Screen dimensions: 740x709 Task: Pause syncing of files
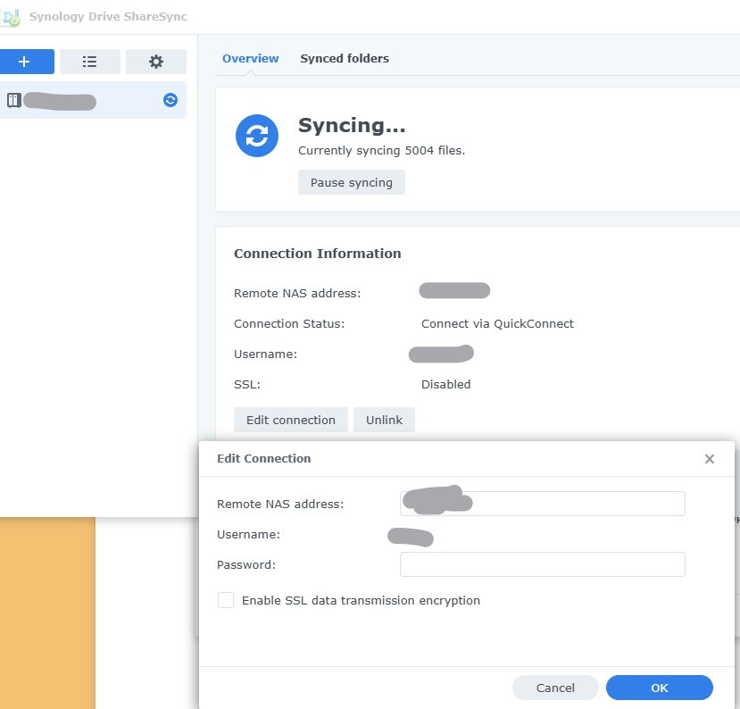click(x=351, y=182)
